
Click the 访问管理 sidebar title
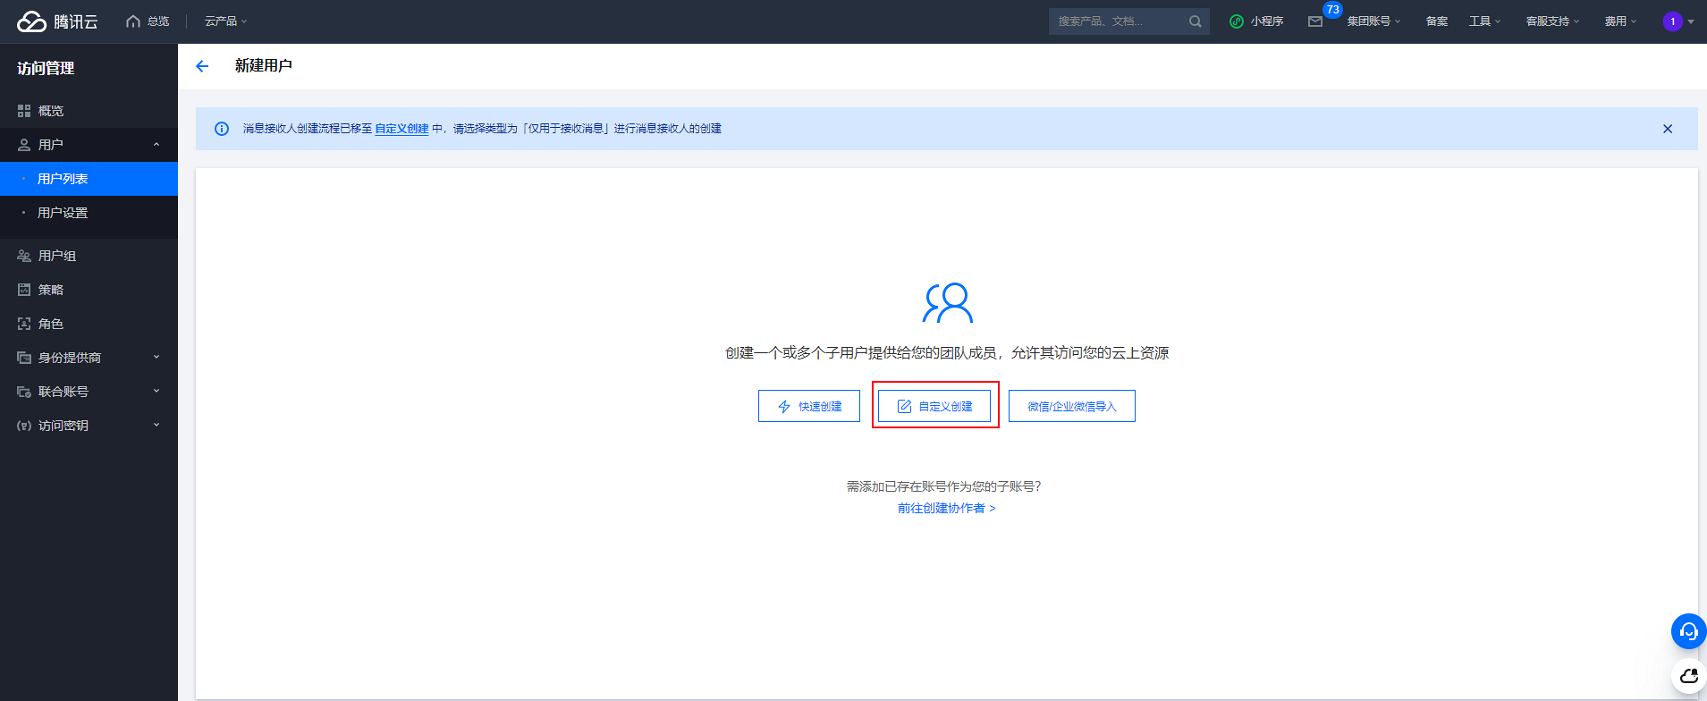tap(46, 68)
